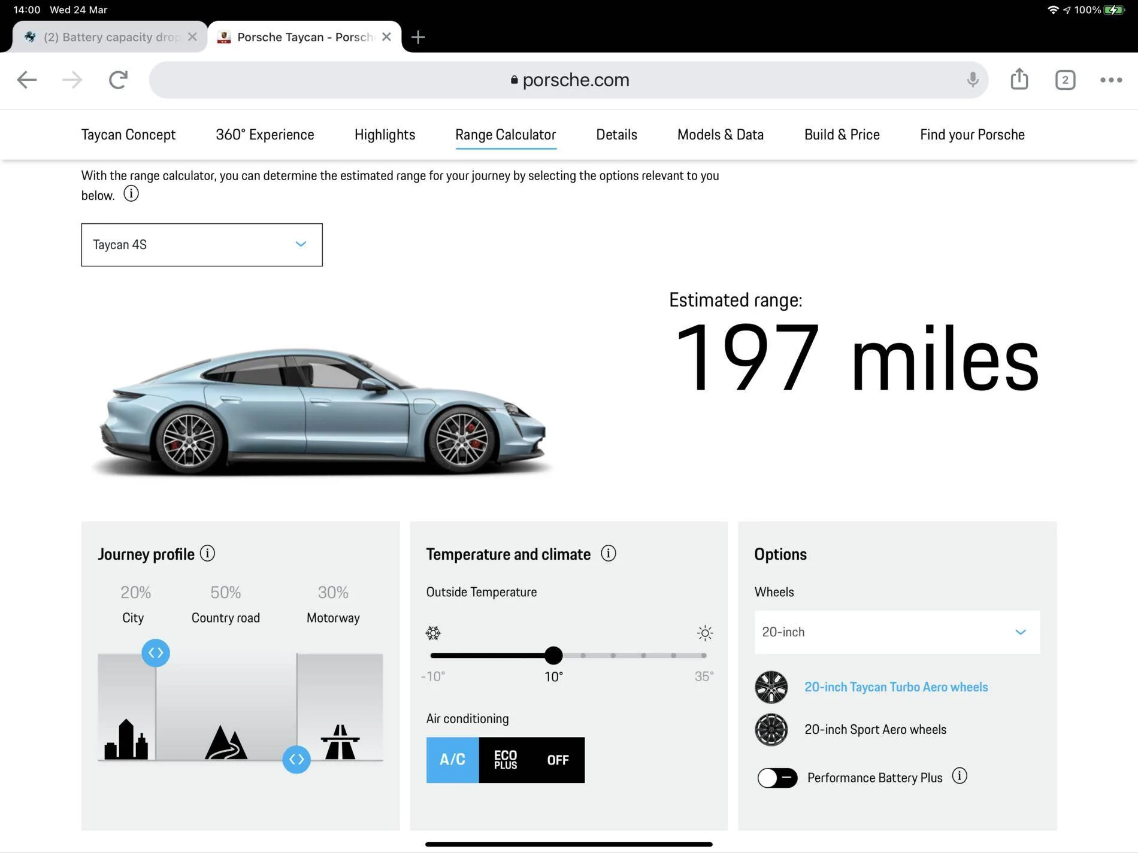This screenshot has width=1138, height=853.
Task: Click the sun hot temperature icon
Action: 705,633
